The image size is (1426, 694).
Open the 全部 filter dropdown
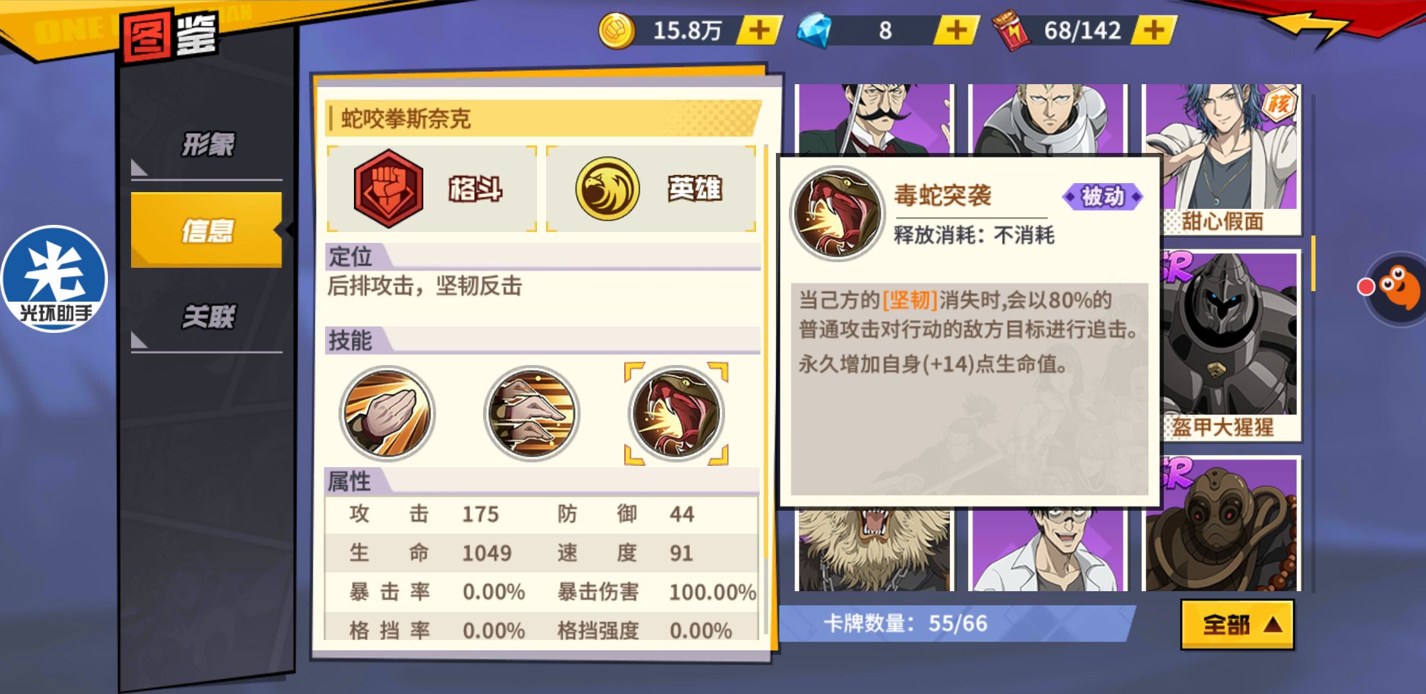(1237, 625)
